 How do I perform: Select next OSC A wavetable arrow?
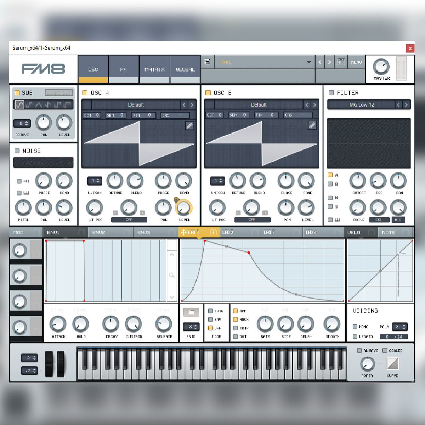click(192, 105)
